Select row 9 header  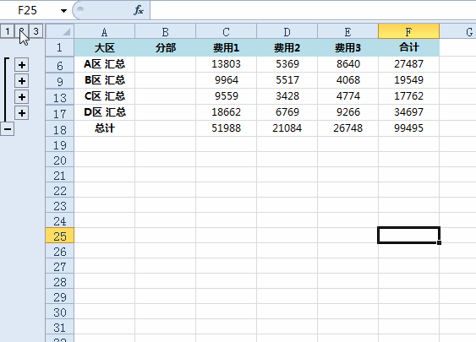point(60,81)
